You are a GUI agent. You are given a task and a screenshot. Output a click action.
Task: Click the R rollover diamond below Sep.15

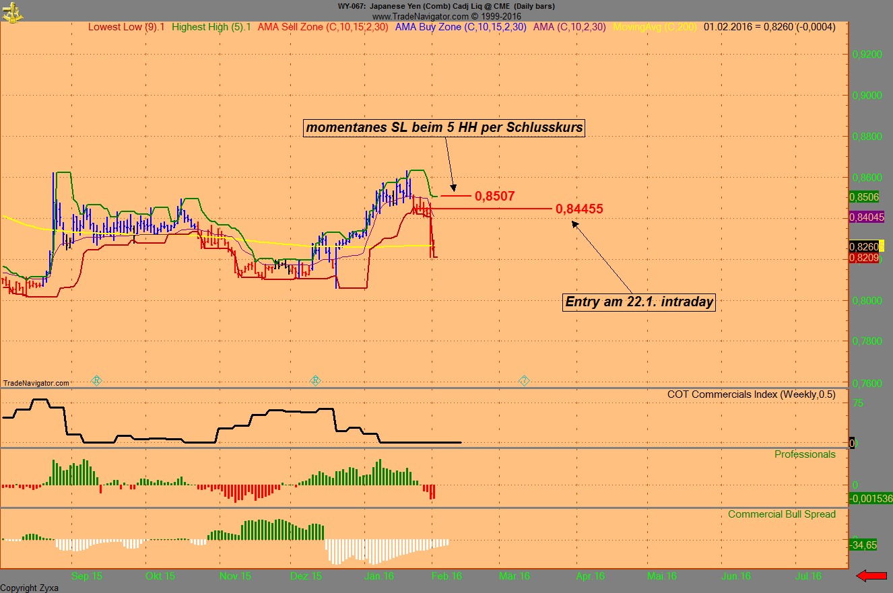coord(96,380)
